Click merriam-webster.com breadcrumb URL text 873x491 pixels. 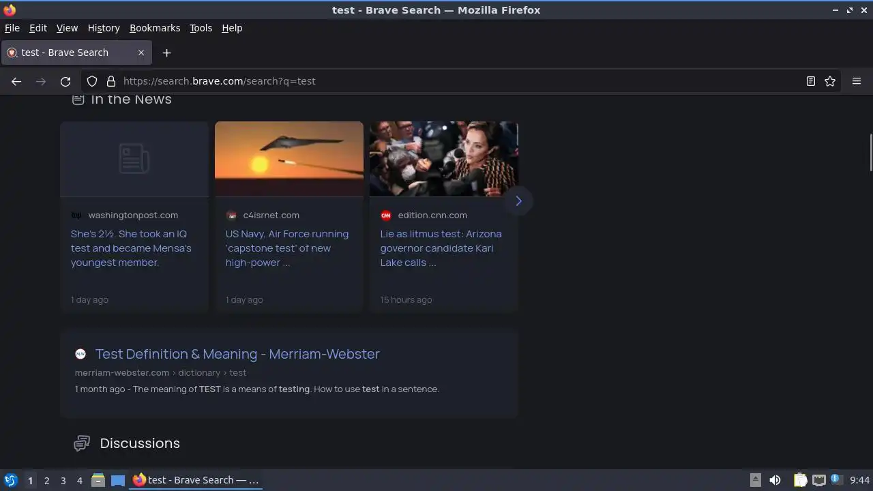pyautogui.click(x=122, y=373)
